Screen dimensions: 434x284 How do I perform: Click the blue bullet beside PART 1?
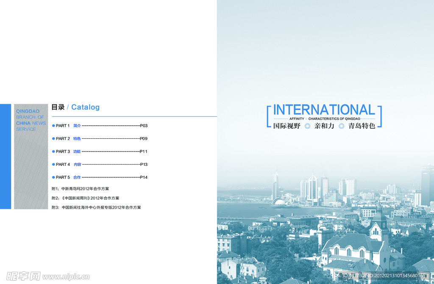point(53,126)
